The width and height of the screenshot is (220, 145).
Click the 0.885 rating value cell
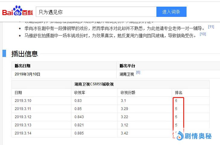pyautogui.click(x=79, y=133)
